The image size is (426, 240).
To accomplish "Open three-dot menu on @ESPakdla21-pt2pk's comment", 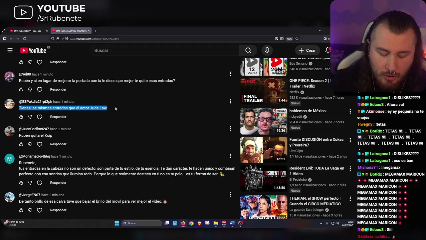I will (230, 101).
